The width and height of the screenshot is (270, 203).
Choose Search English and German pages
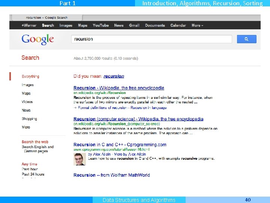[x=37, y=149]
